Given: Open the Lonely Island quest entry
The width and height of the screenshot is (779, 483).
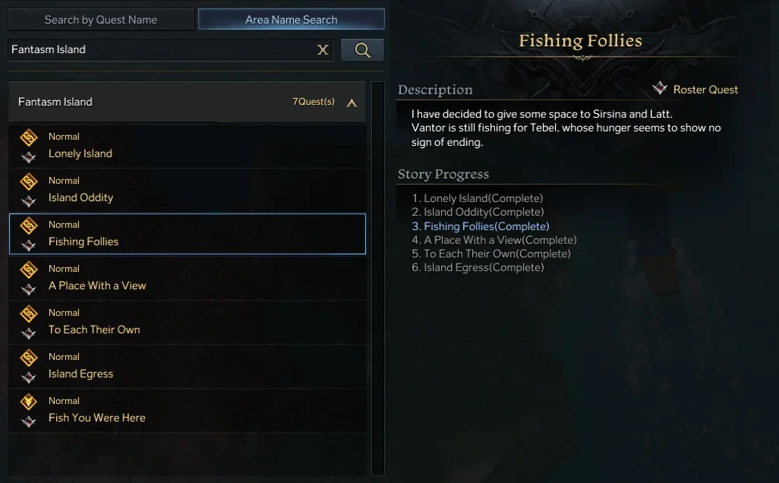Looking at the screenshot, I should [x=188, y=146].
